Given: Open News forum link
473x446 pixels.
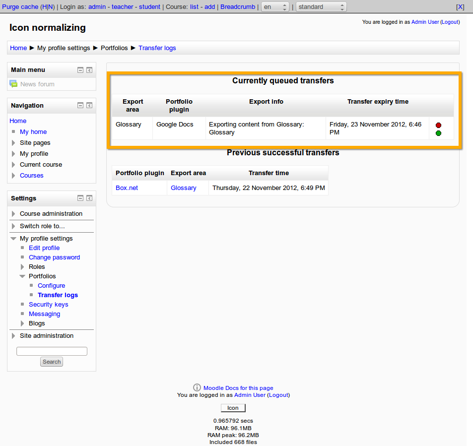Looking at the screenshot, I should coord(37,84).
